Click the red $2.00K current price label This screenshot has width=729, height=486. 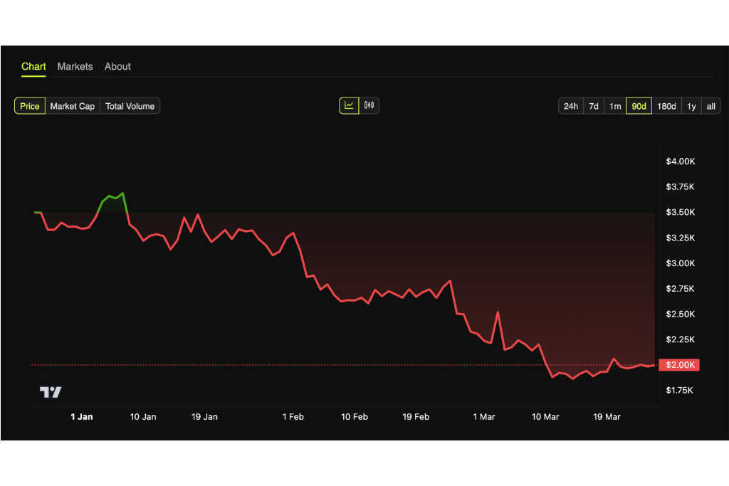(680, 365)
